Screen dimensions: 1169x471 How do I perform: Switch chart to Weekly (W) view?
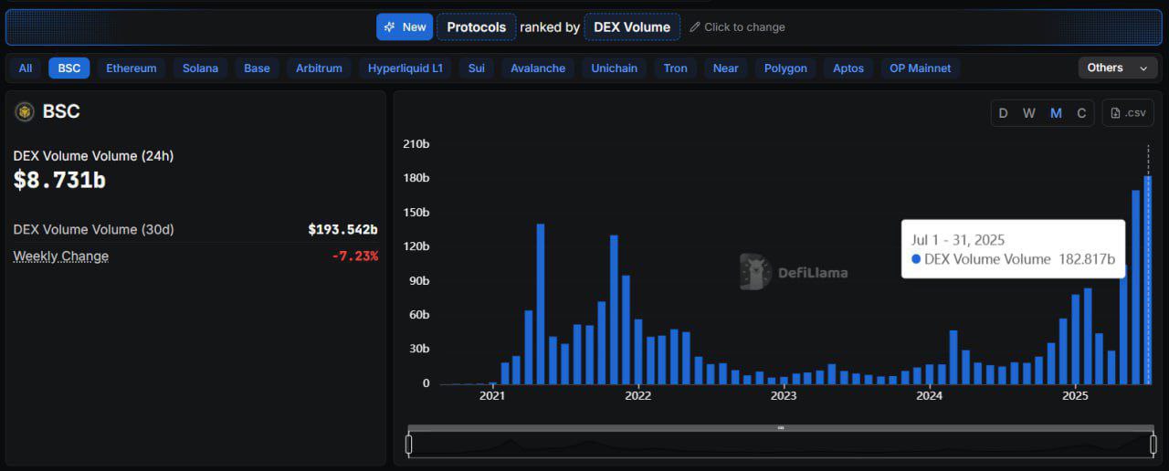click(x=1029, y=113)
